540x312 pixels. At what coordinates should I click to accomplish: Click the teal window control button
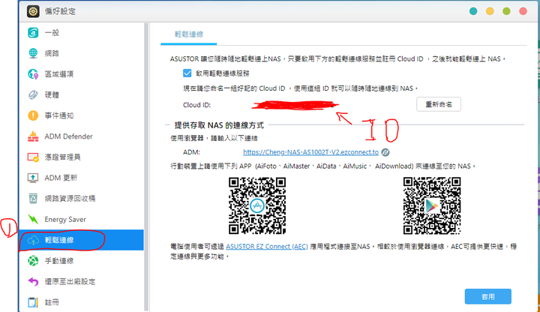pyautogui.click(x=473, y=11)
